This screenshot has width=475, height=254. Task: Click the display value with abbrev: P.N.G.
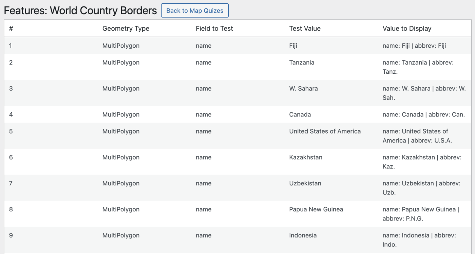point(420,214)
